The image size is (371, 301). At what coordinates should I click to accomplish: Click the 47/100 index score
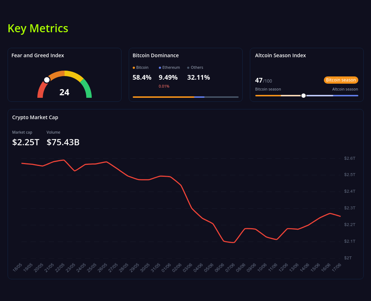point(263,80)
